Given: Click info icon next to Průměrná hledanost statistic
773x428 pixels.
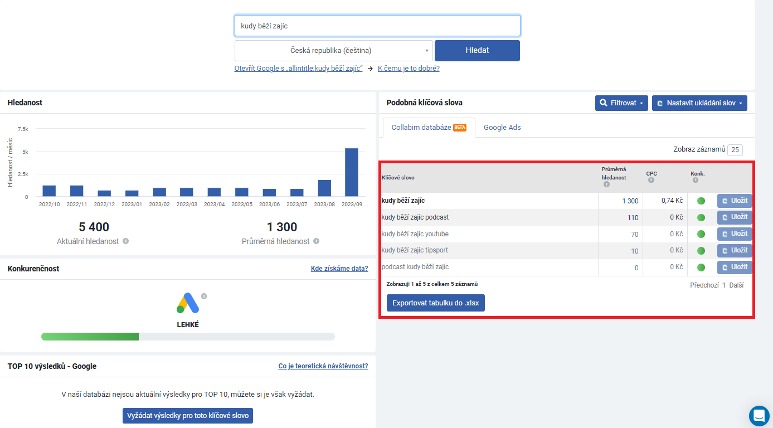Looking at the screenshot, I should (316, 241).
